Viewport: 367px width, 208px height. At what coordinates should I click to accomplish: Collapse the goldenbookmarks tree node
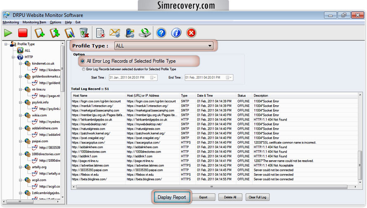[x=20, y=76]
